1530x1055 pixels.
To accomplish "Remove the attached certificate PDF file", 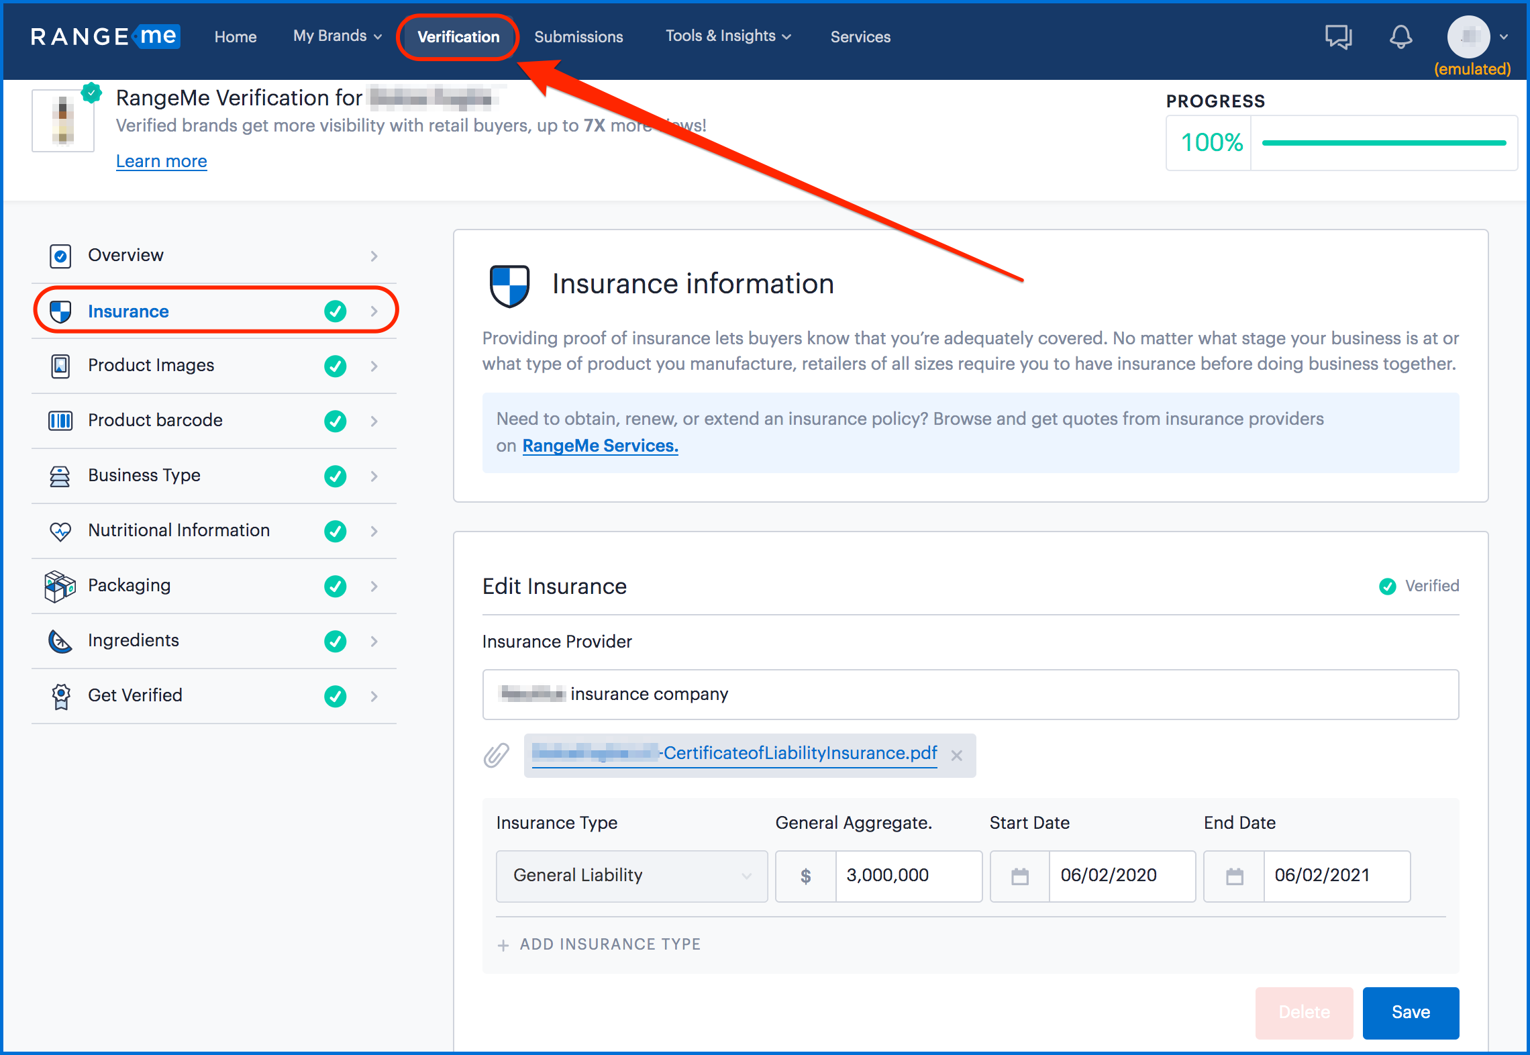I will (x=957, y=756).
